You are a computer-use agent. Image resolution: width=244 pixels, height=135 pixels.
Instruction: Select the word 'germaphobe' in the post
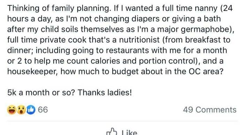[205, 29]
